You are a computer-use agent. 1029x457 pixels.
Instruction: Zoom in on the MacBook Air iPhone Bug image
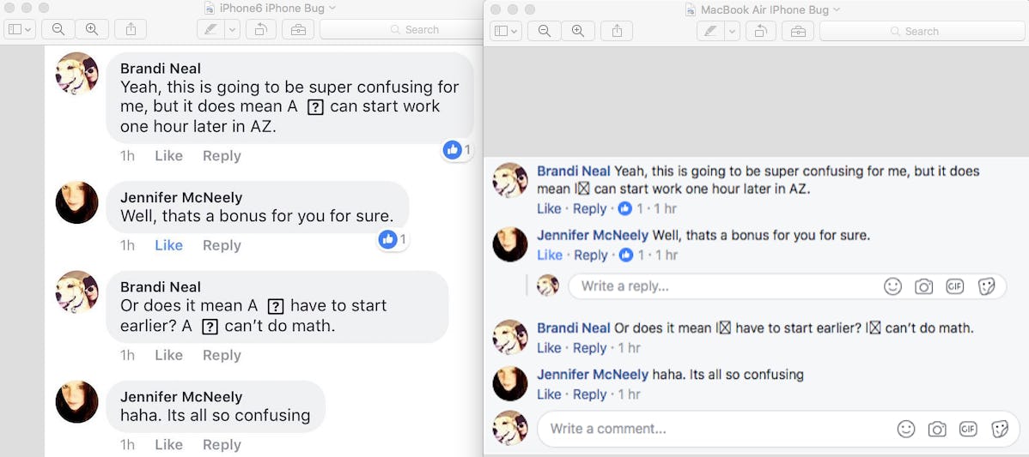(577, 31)
